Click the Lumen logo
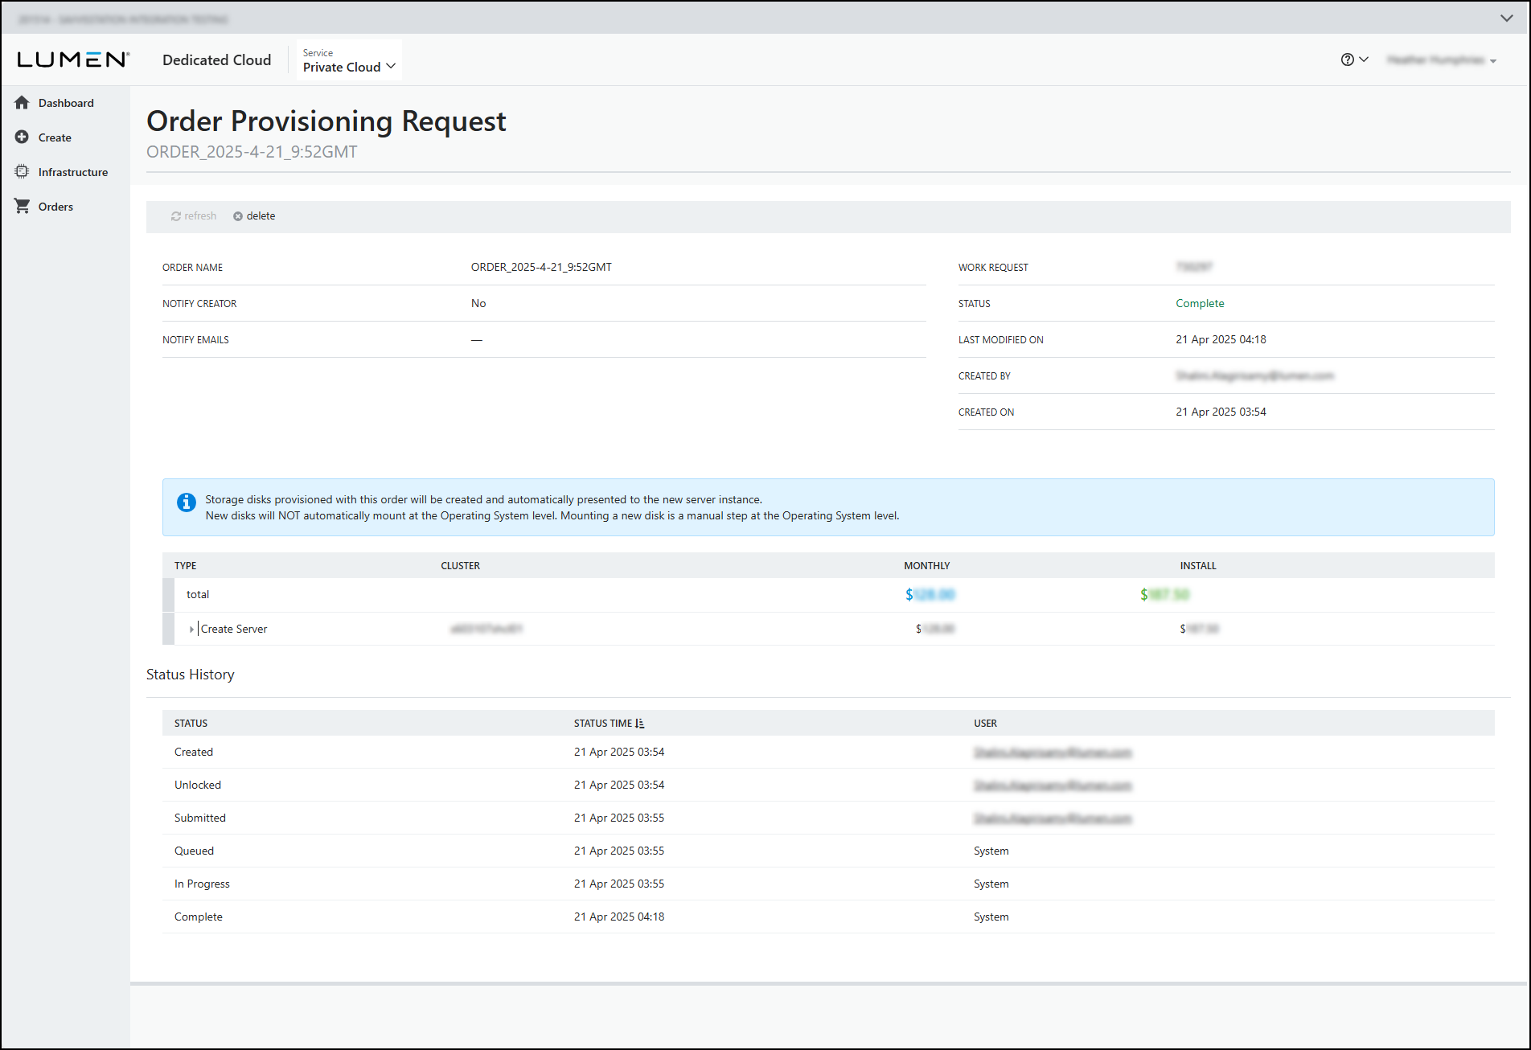 [73, 59]
